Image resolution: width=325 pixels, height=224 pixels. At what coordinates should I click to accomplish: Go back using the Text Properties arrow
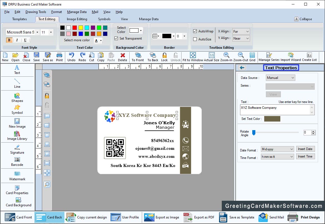tap(242, 68)
